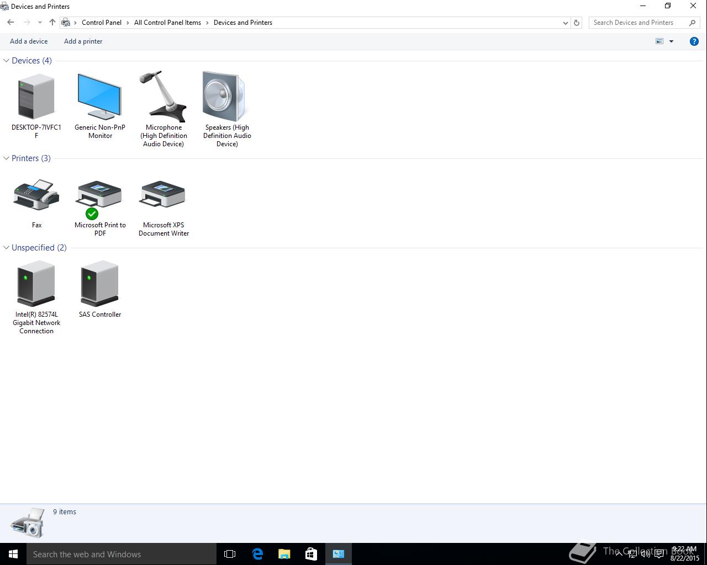Click the change view icon in the toolbar
Screen dimensions: 707x565
point(659,41)
